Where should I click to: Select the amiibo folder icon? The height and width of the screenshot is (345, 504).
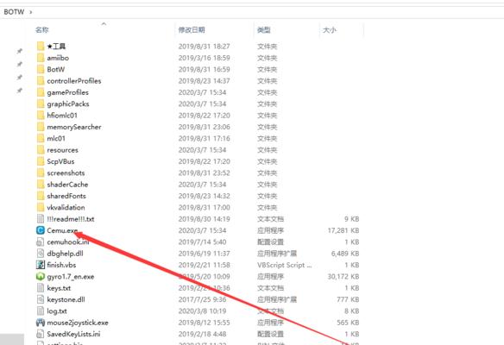coord(41,58)
